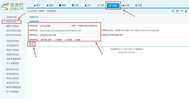Viewport: 189px width, 99px height.
Task: Click the refresh icon in toolbar
Action: point(177,11)
